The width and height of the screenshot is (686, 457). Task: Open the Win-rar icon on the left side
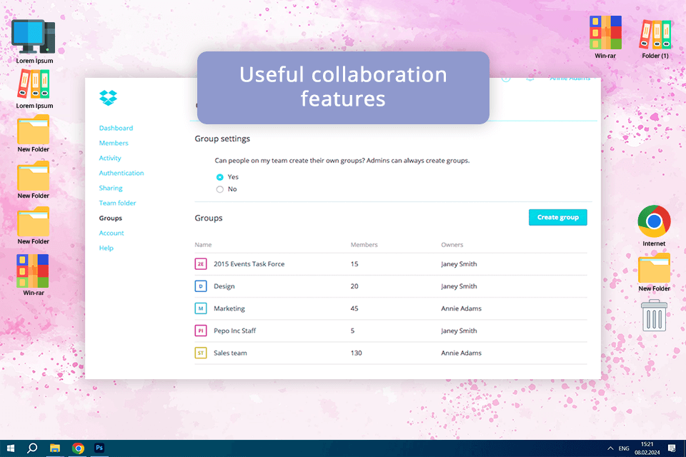[34, 271]
